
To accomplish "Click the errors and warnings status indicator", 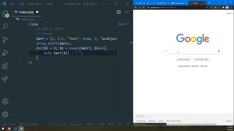I will click(x=10, y=124).
